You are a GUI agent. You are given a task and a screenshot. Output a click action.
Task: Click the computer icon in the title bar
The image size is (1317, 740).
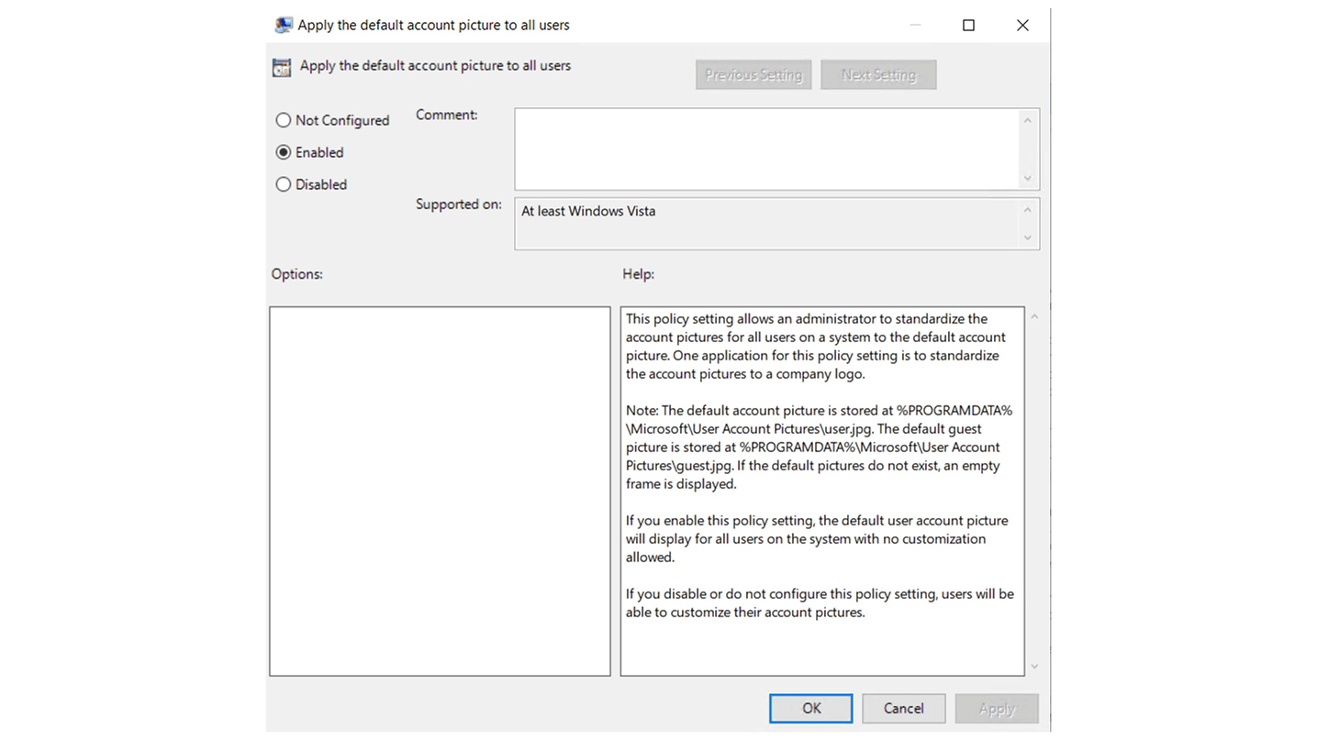coord(284,25)
